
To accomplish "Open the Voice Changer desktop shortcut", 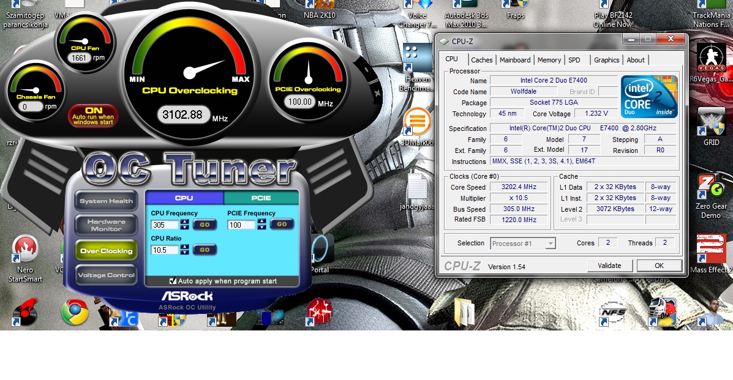I will point(417,15).
